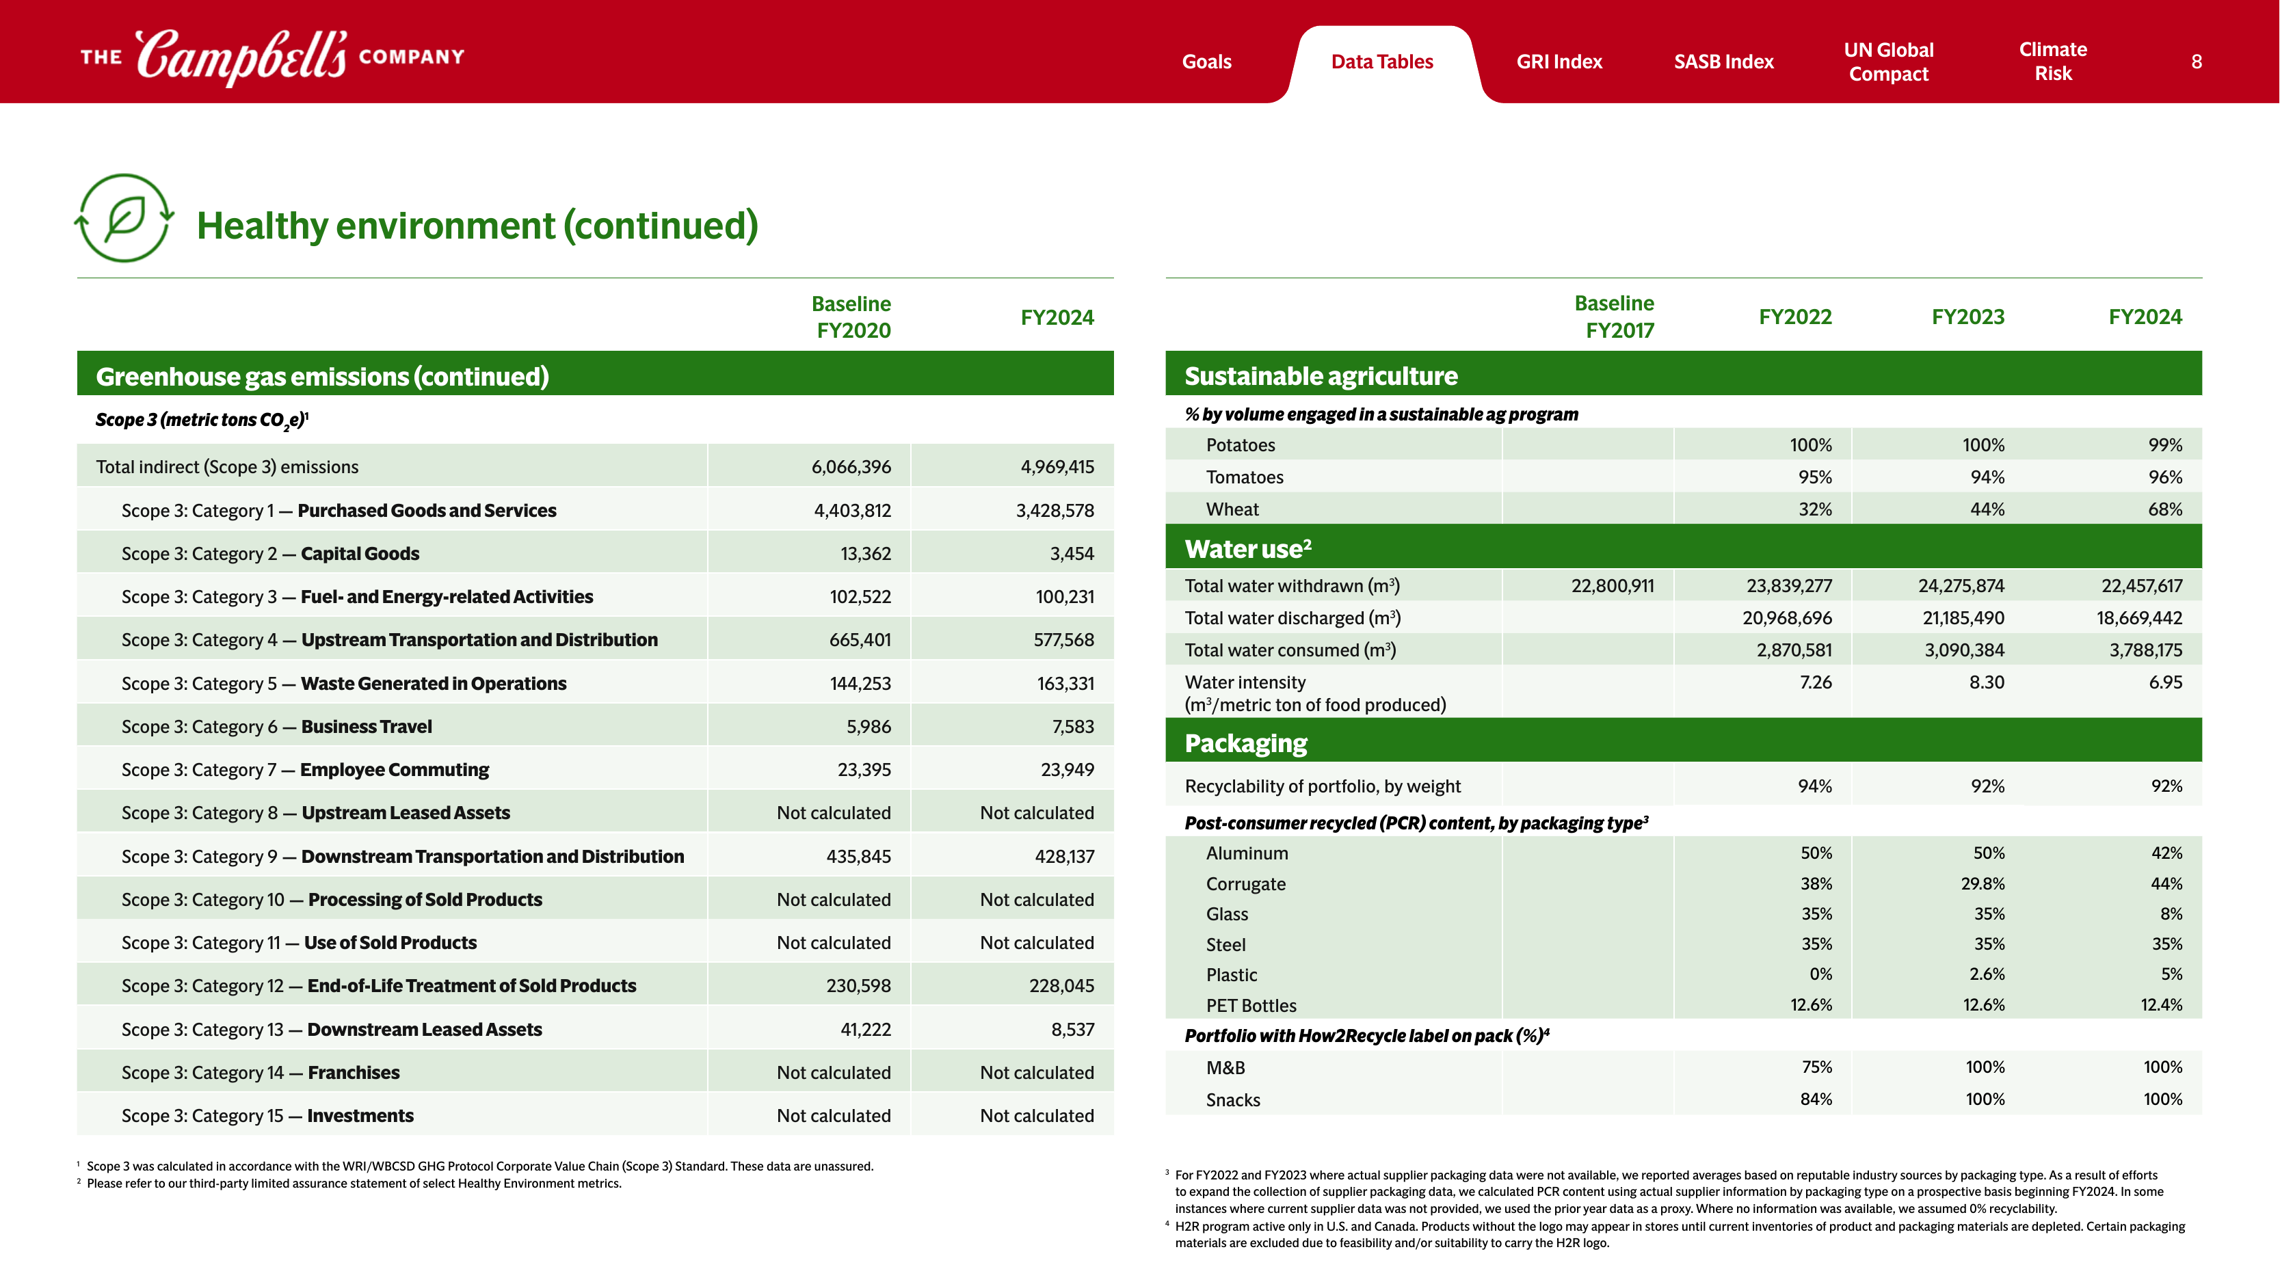Screen dimensions: 2280x1282
Task: Switch to the GRI Index tab
Action: pos(1559,61)
